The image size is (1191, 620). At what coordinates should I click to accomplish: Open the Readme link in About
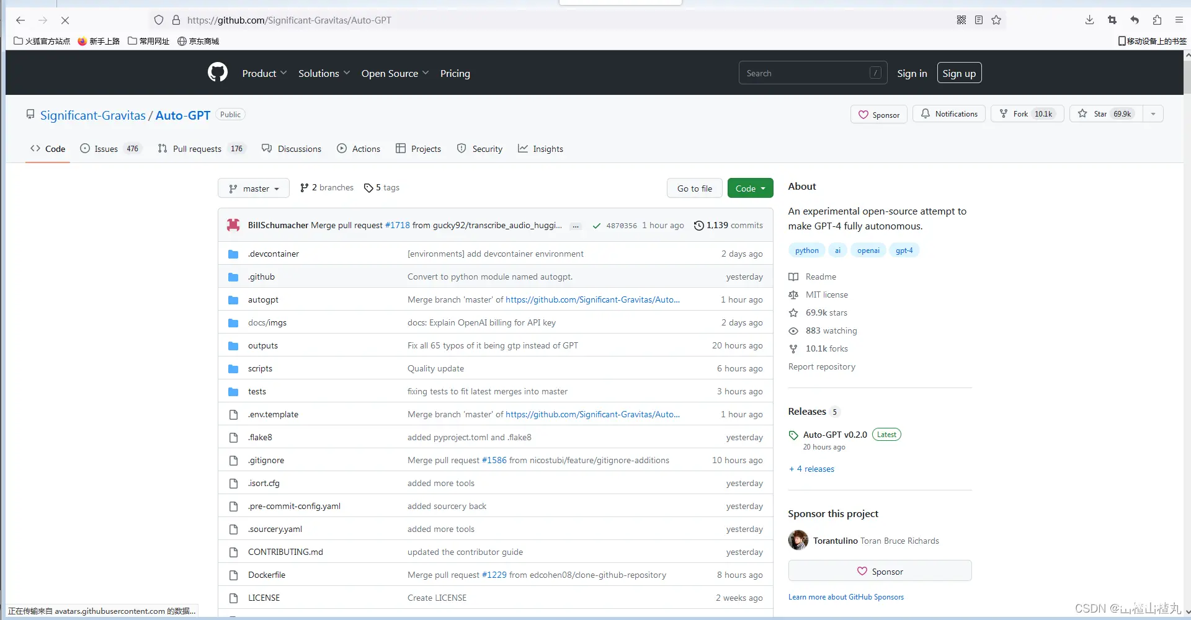pyautogui.click(x=813, y=277)
